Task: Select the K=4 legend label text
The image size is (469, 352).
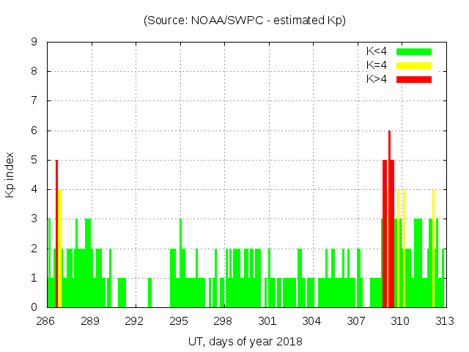Action: coord(377,65)
